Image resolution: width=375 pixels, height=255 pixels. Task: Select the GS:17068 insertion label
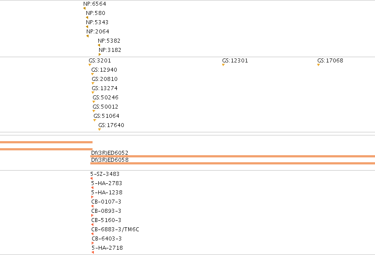point(330,61)
